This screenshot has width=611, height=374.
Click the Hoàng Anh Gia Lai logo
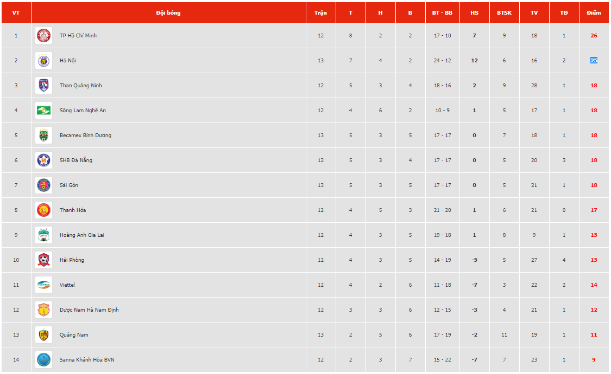[x=43, y=235]
